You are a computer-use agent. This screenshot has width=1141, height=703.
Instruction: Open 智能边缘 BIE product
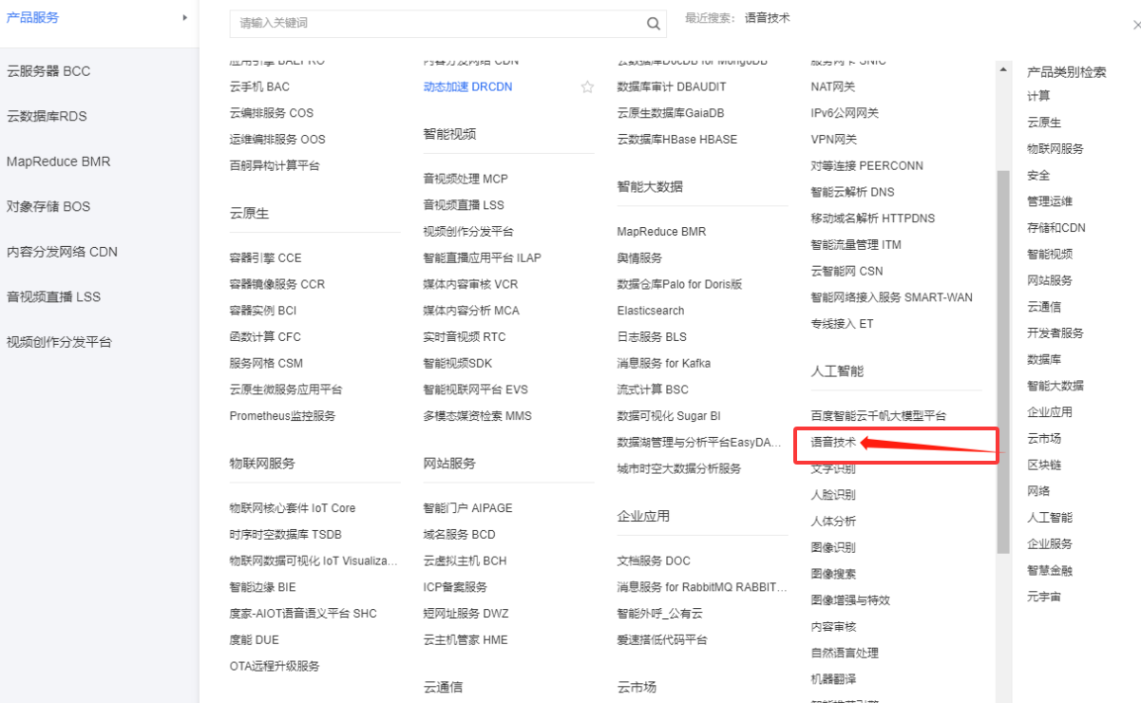(x=263, y=588)
